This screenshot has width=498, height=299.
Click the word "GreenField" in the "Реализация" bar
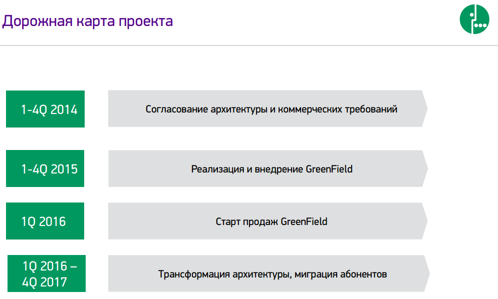pos(329,169)
